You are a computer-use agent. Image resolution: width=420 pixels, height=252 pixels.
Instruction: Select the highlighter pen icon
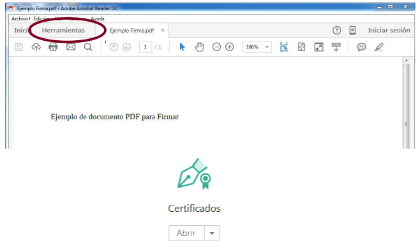pyautogui.click(x=379, y=47)
